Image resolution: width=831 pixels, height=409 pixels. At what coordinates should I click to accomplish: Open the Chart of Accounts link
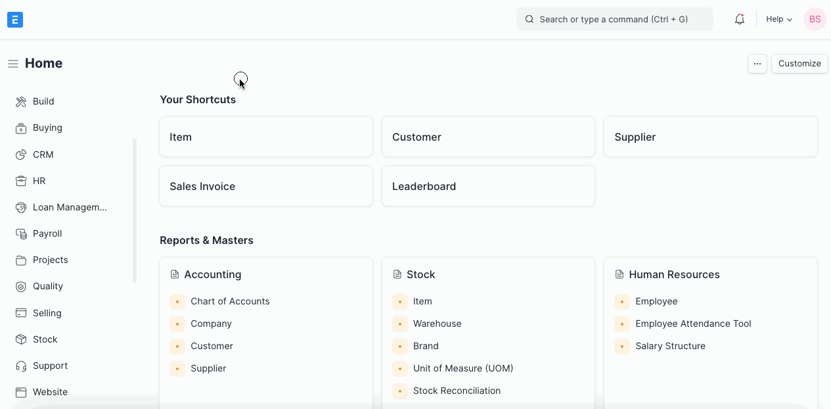click(x=230, y=301)
